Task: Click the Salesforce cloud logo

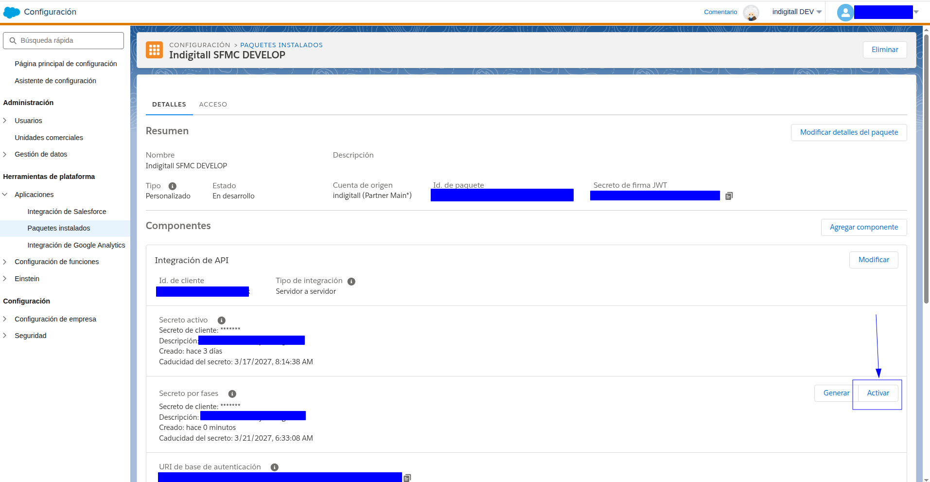Action: [12, 12]
